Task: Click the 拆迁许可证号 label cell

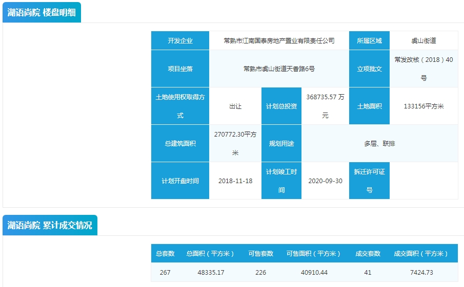Action: coord(369,181)
